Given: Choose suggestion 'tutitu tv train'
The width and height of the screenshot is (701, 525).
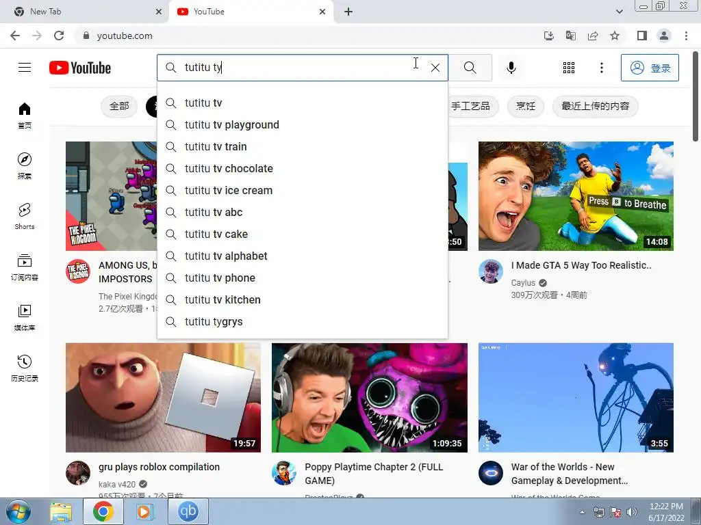Looking at the screenshot, I should 302,146.
